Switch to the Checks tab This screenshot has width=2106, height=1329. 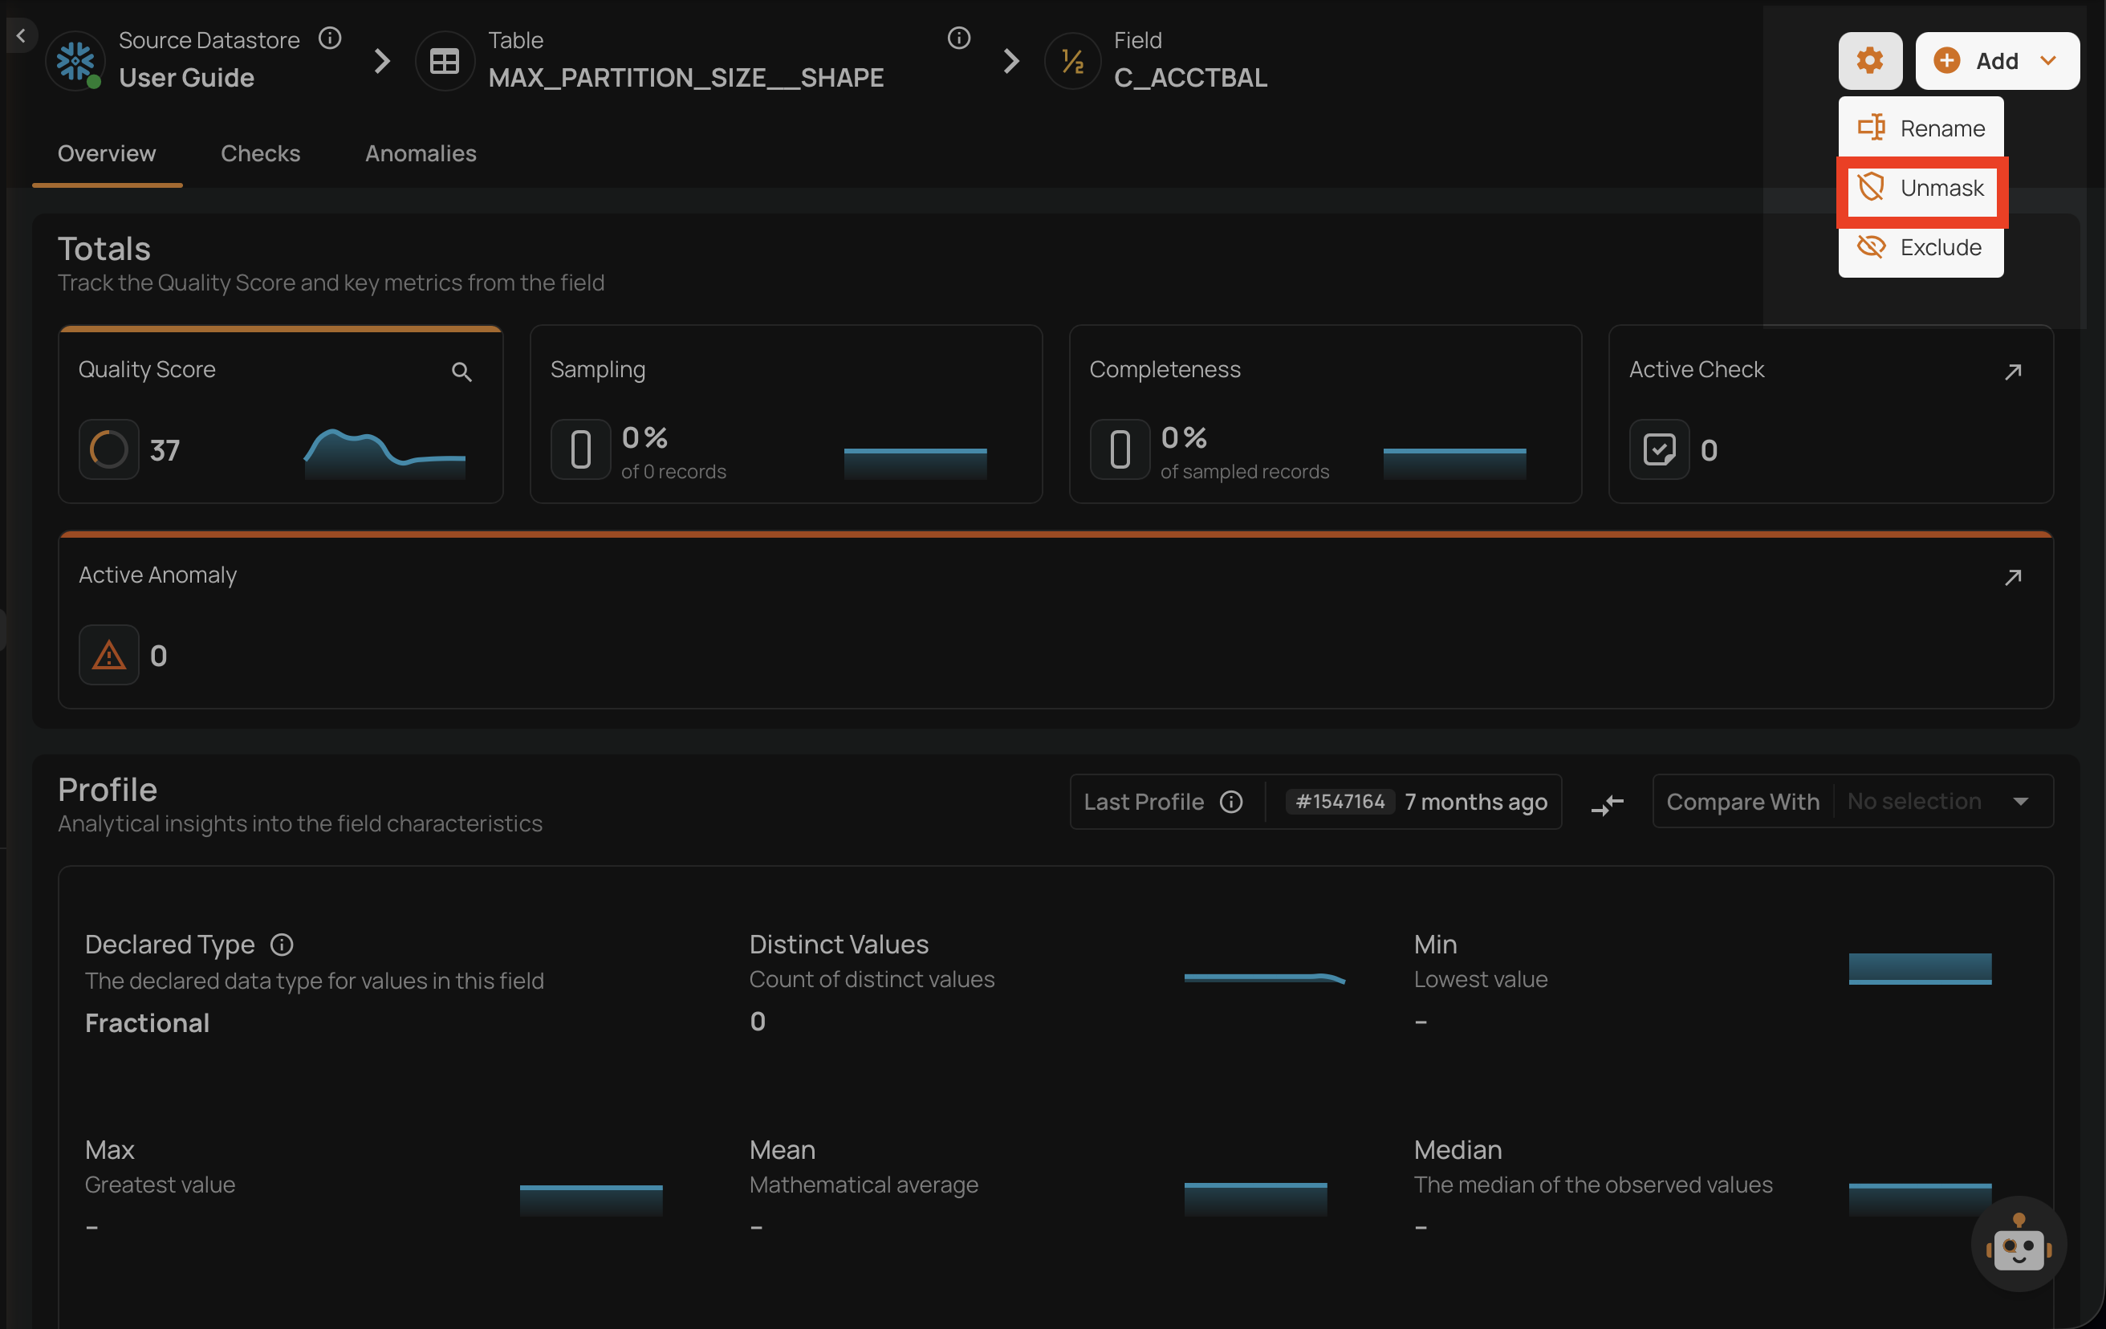click(x=260, y=153)
